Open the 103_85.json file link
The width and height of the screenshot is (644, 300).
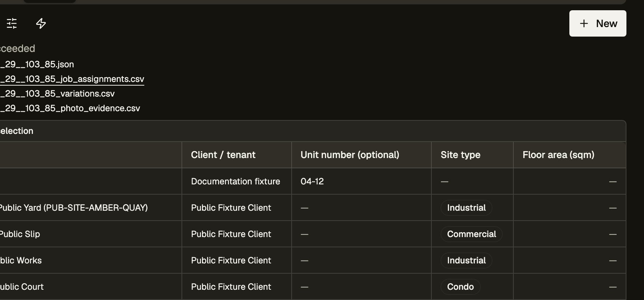pos(37,64)
